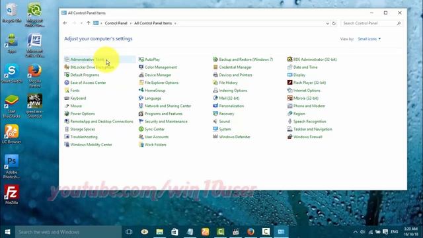Click the Windows Defender icon
This screenshot has height=238, width=423.
215,137
